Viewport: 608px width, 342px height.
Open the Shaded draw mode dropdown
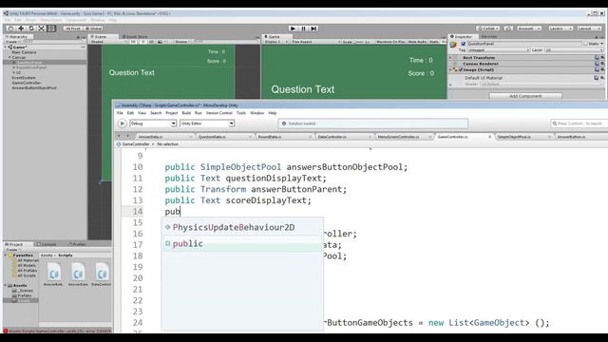click(x=107, y=42)
